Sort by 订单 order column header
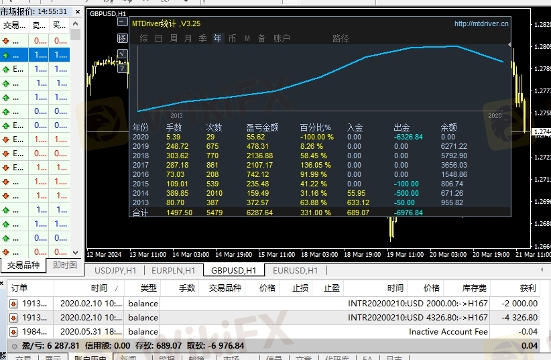This screenshot has width=551, height=360. click(19, 288)
